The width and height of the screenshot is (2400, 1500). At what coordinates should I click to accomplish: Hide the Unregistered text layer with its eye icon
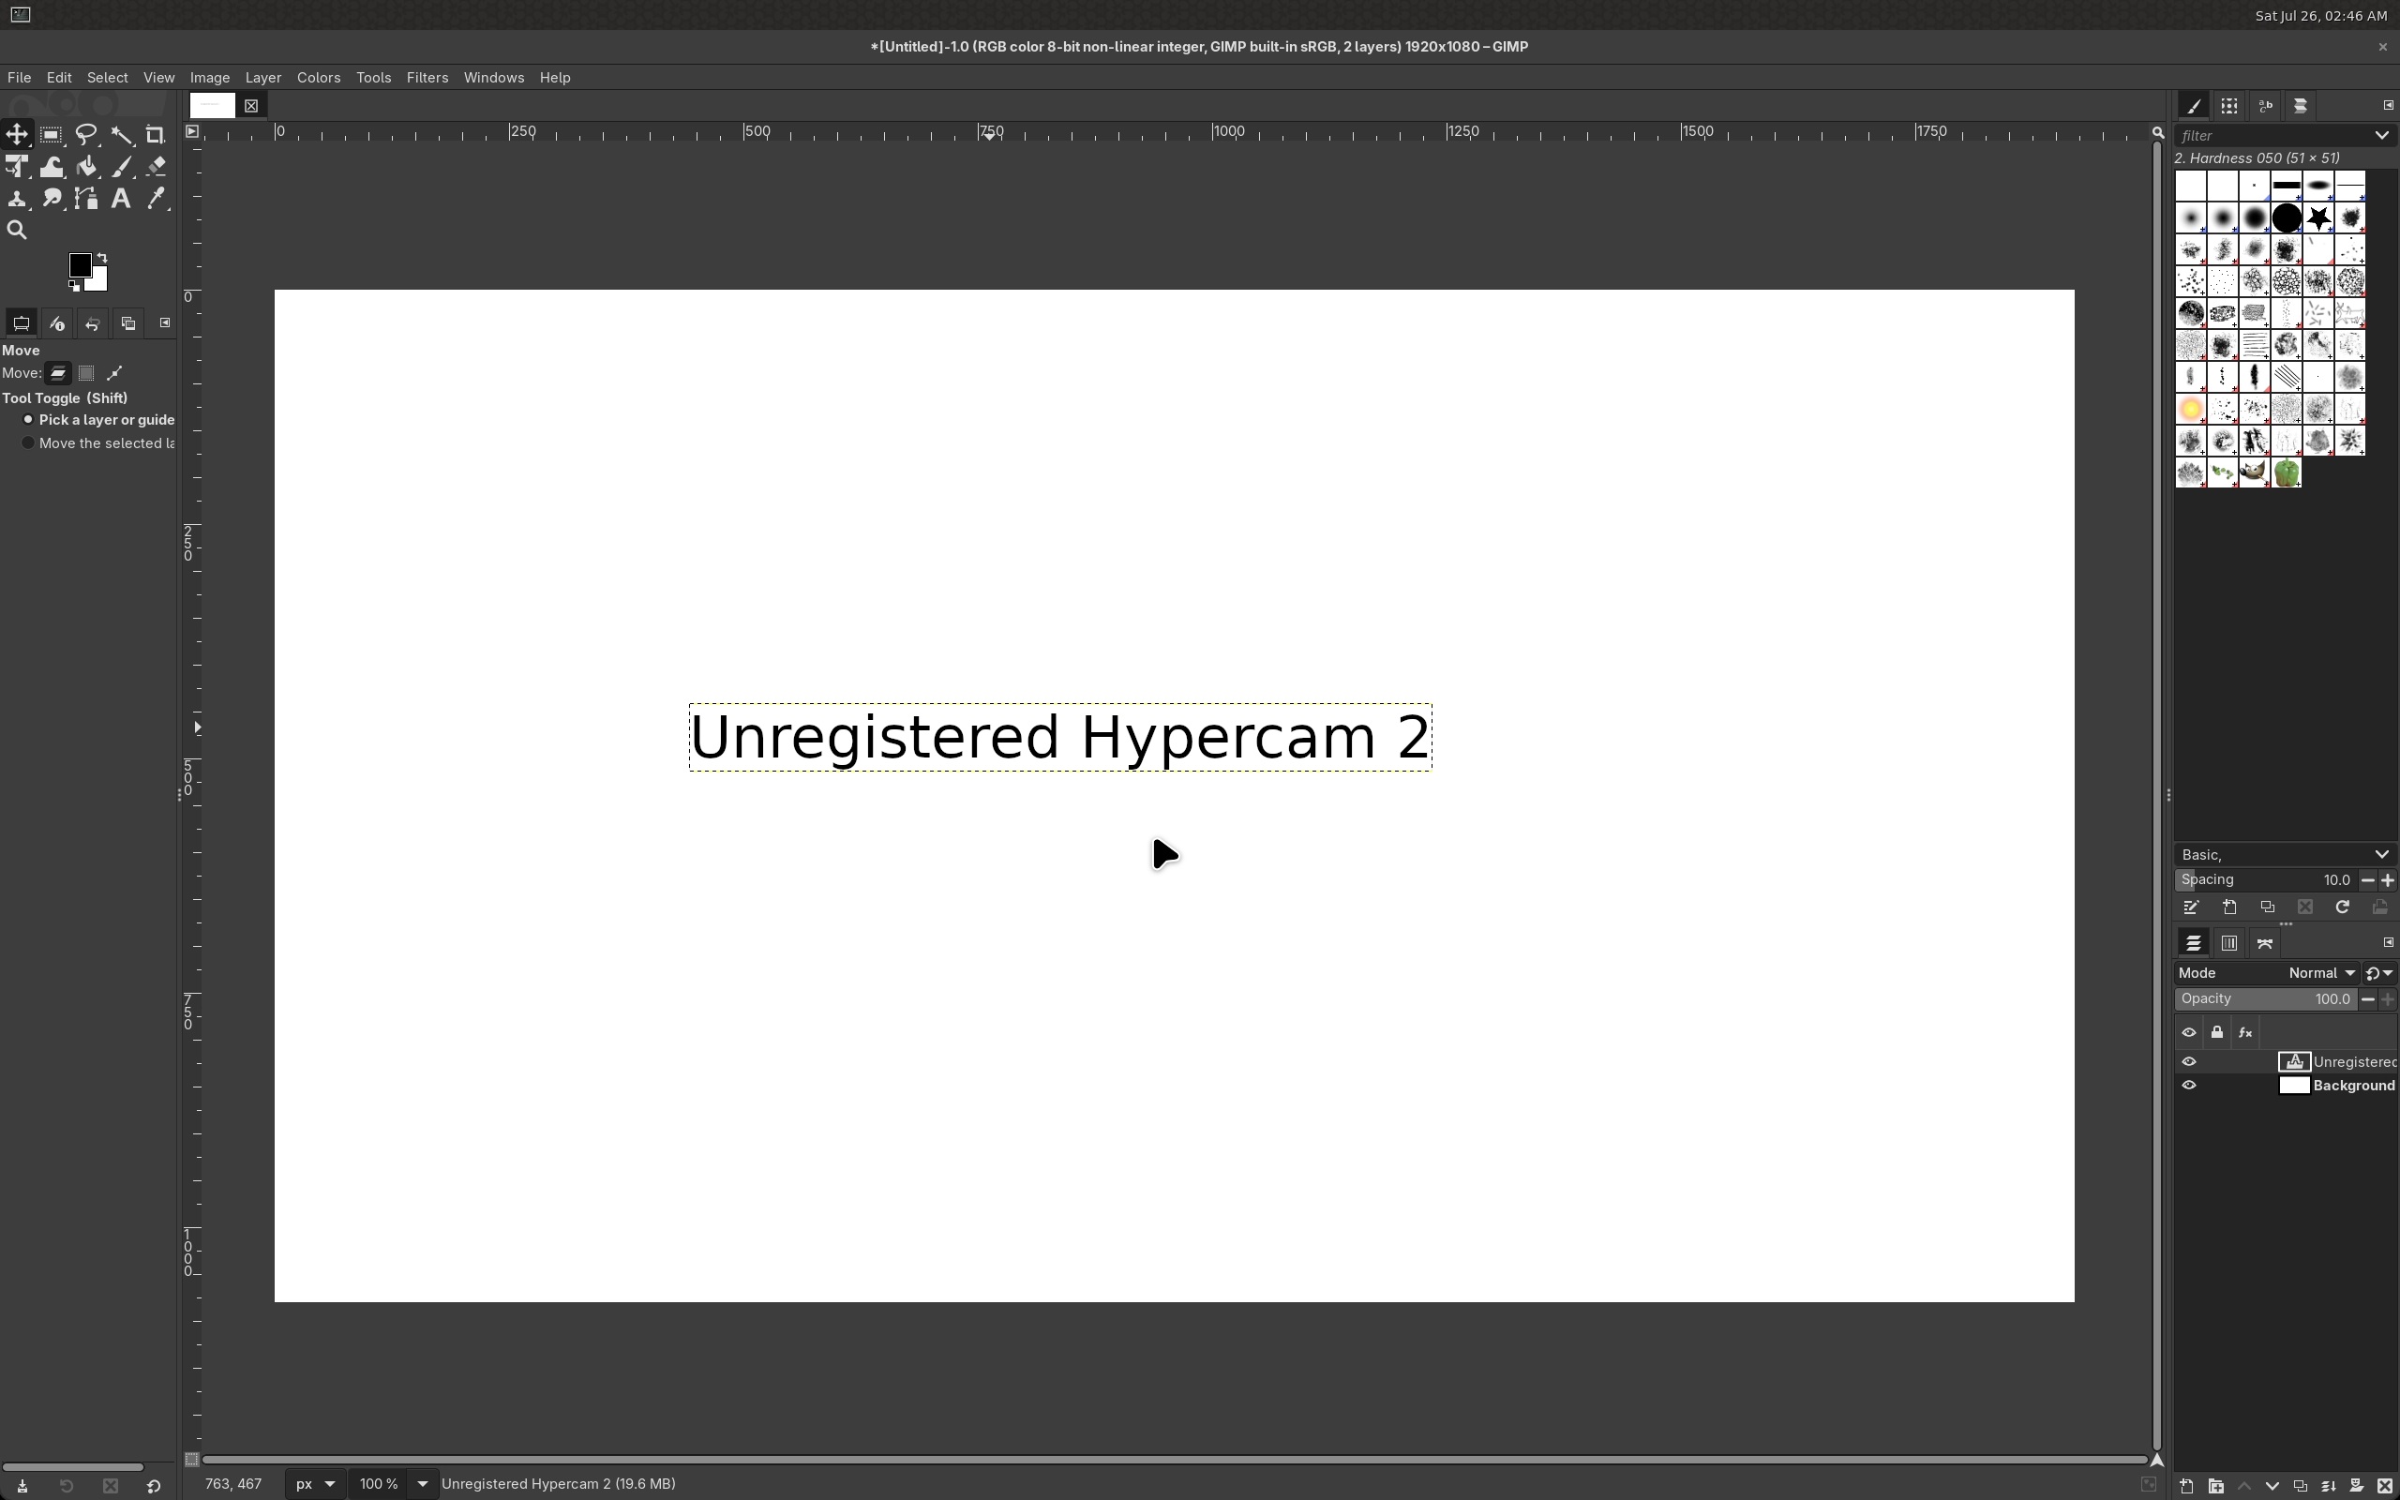pos(2189,1061)
